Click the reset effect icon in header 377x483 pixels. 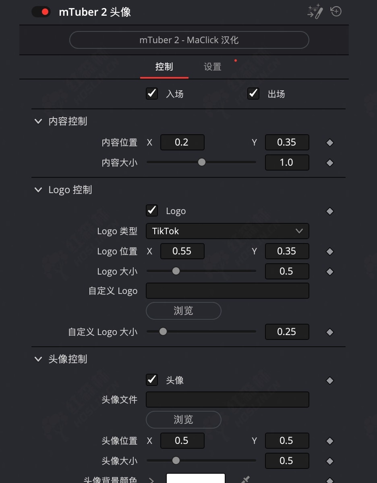(336, 12)
